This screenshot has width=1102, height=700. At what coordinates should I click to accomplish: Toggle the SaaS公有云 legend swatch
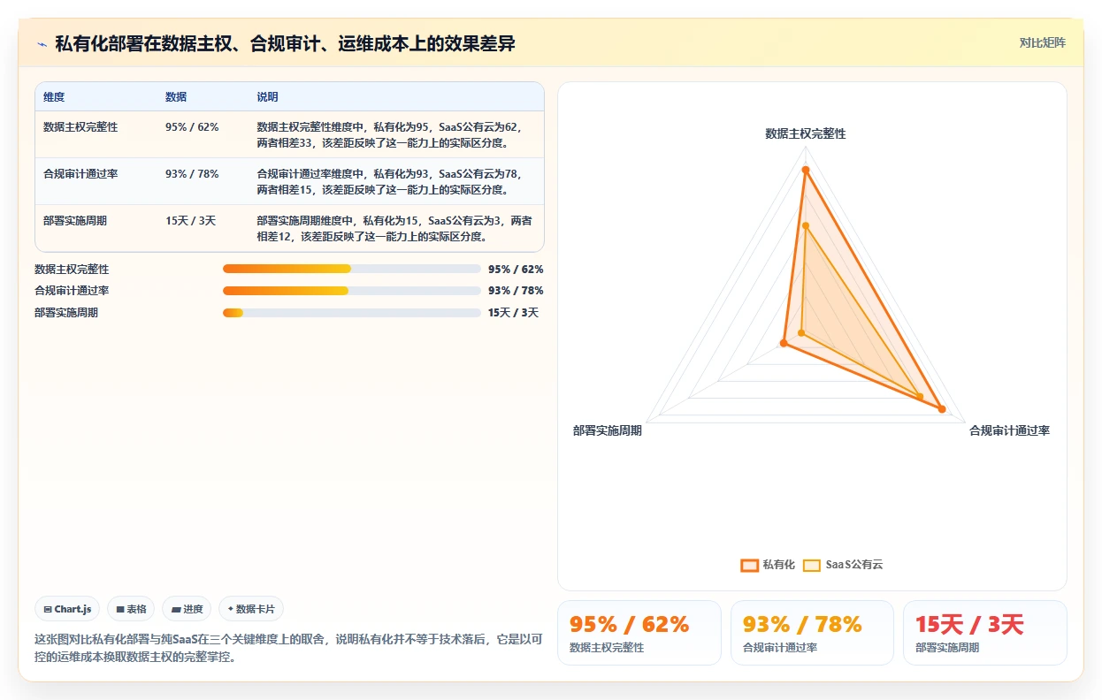click(812, 565)
